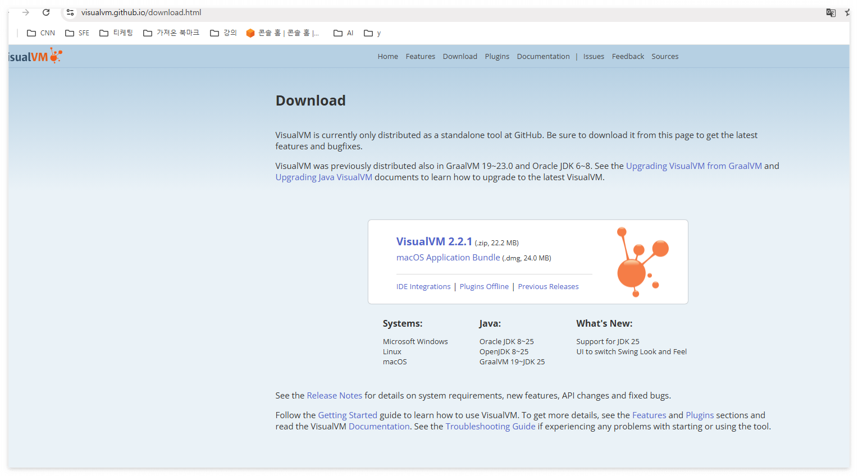View site information icon beside the URL
Viewport: 858px width, 476px height.
coord(70,12)
